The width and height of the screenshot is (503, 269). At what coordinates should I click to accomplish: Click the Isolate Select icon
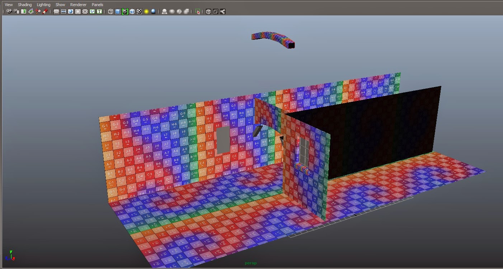click(198, 11)
